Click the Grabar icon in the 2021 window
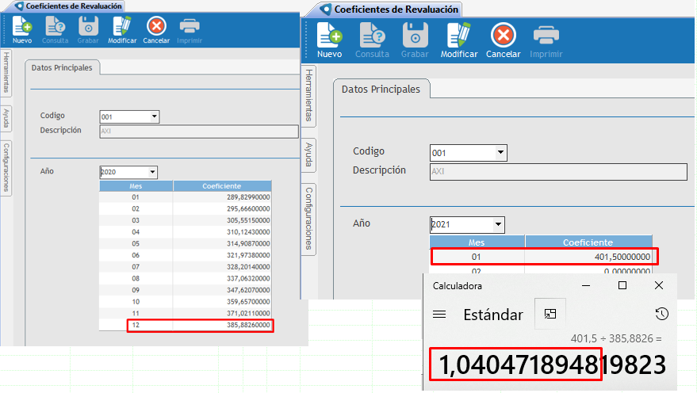This screenshot has width=697, height=393. [415, 36]
